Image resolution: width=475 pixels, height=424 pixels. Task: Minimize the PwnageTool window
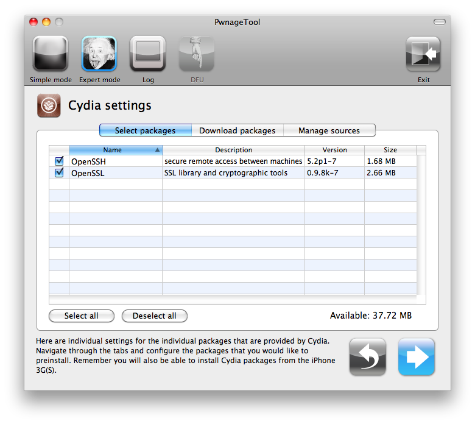coord(46,22)
